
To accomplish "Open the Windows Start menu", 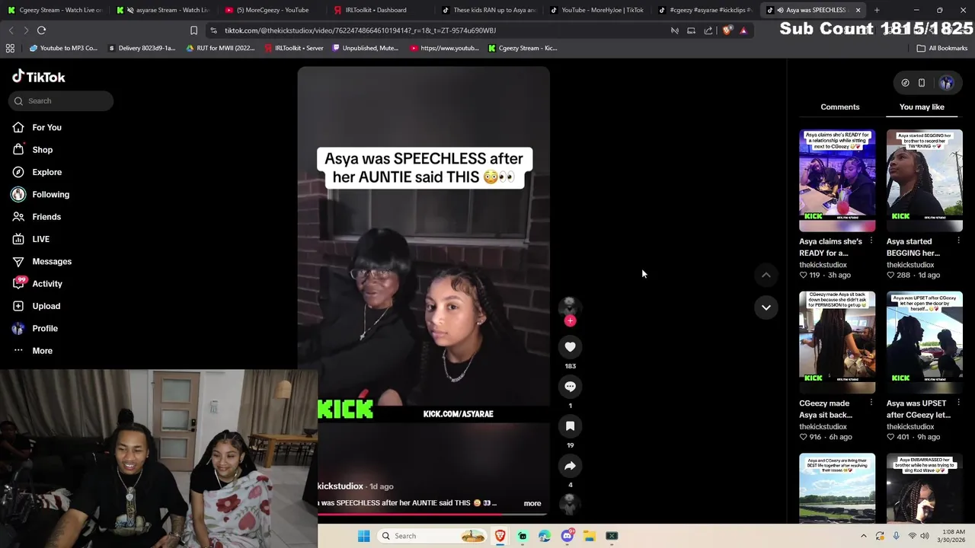I will (x=363, y=536).
